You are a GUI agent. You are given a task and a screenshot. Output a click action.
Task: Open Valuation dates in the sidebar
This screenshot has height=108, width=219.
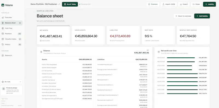point(11,39)
